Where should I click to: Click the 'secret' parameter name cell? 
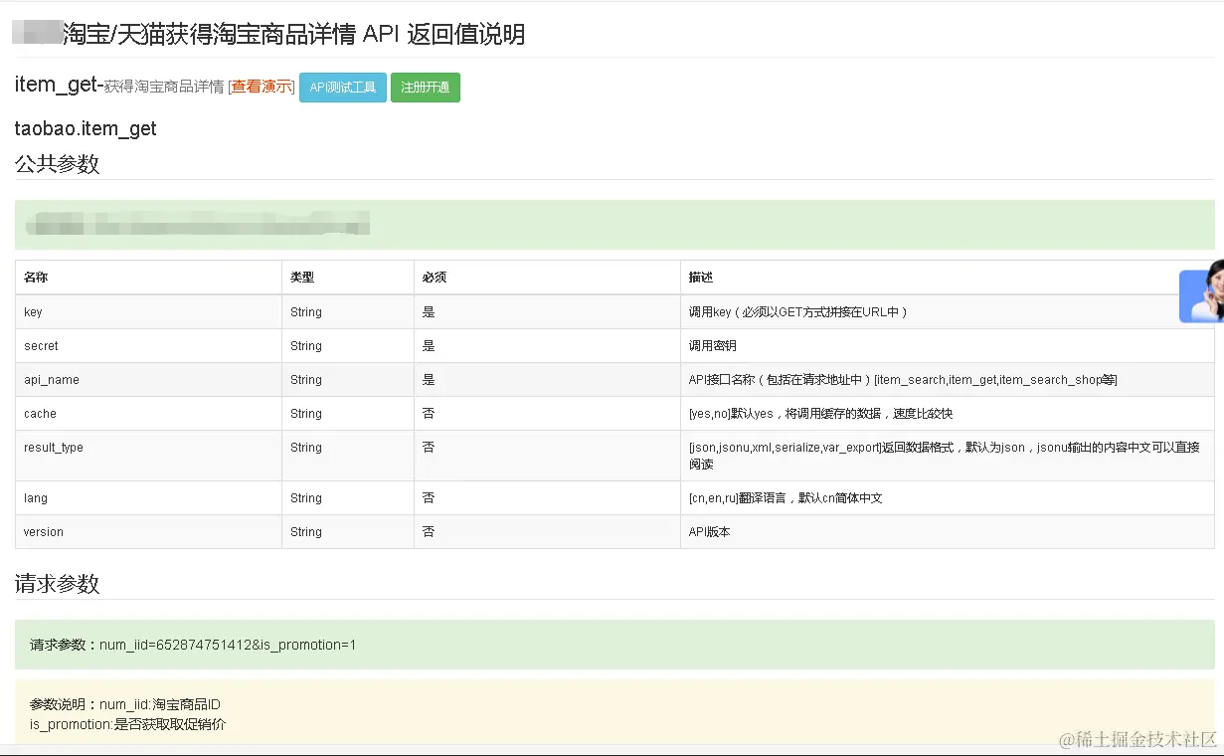pyautogui.click(x=149, y=346)
